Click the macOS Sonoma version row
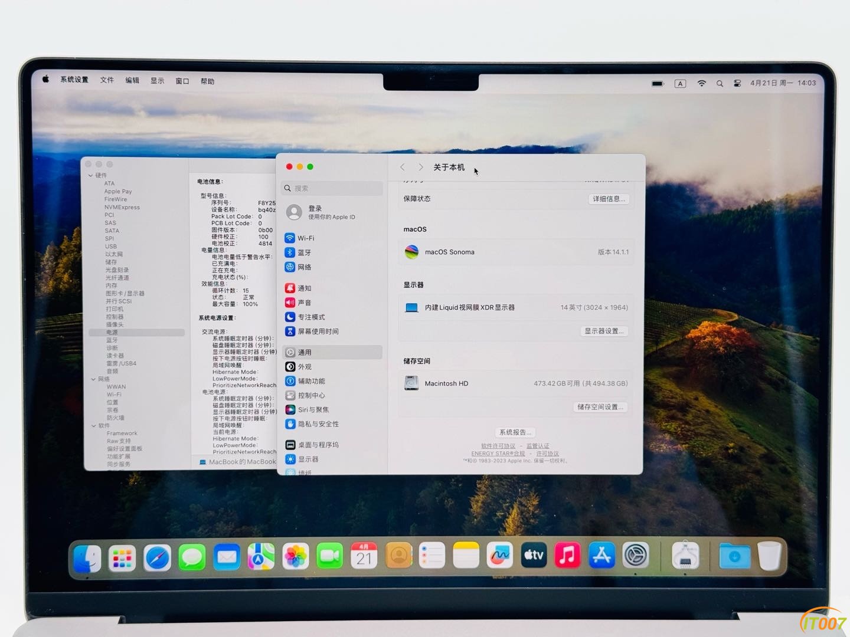This screenshot has height=637, width=850. click(516, 252)
